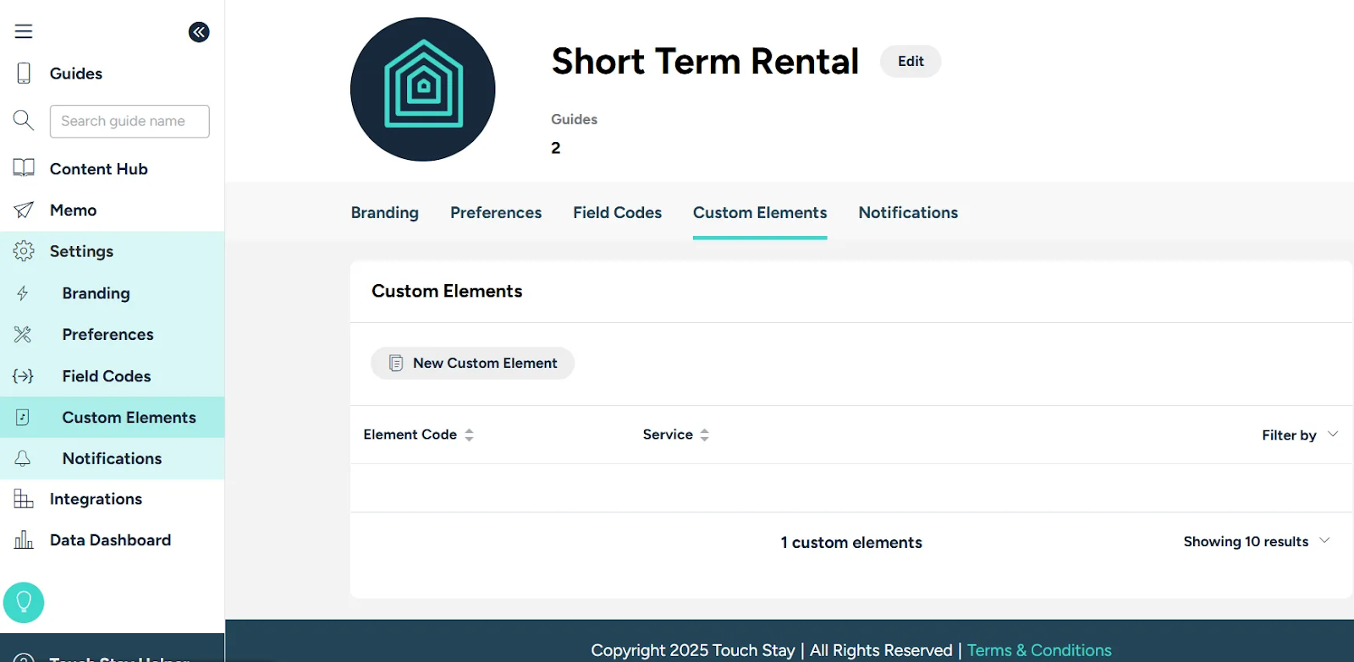Open Guides in the sidebar

[x=76, y=74]
